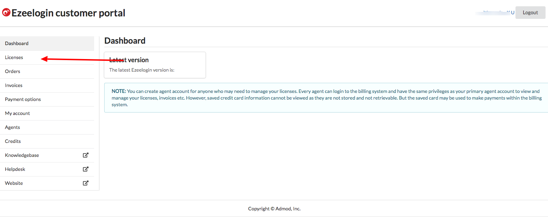Open My account settings
Image resolution: width=548 pixels, height=217 pixels.
(x=47, y=113)
